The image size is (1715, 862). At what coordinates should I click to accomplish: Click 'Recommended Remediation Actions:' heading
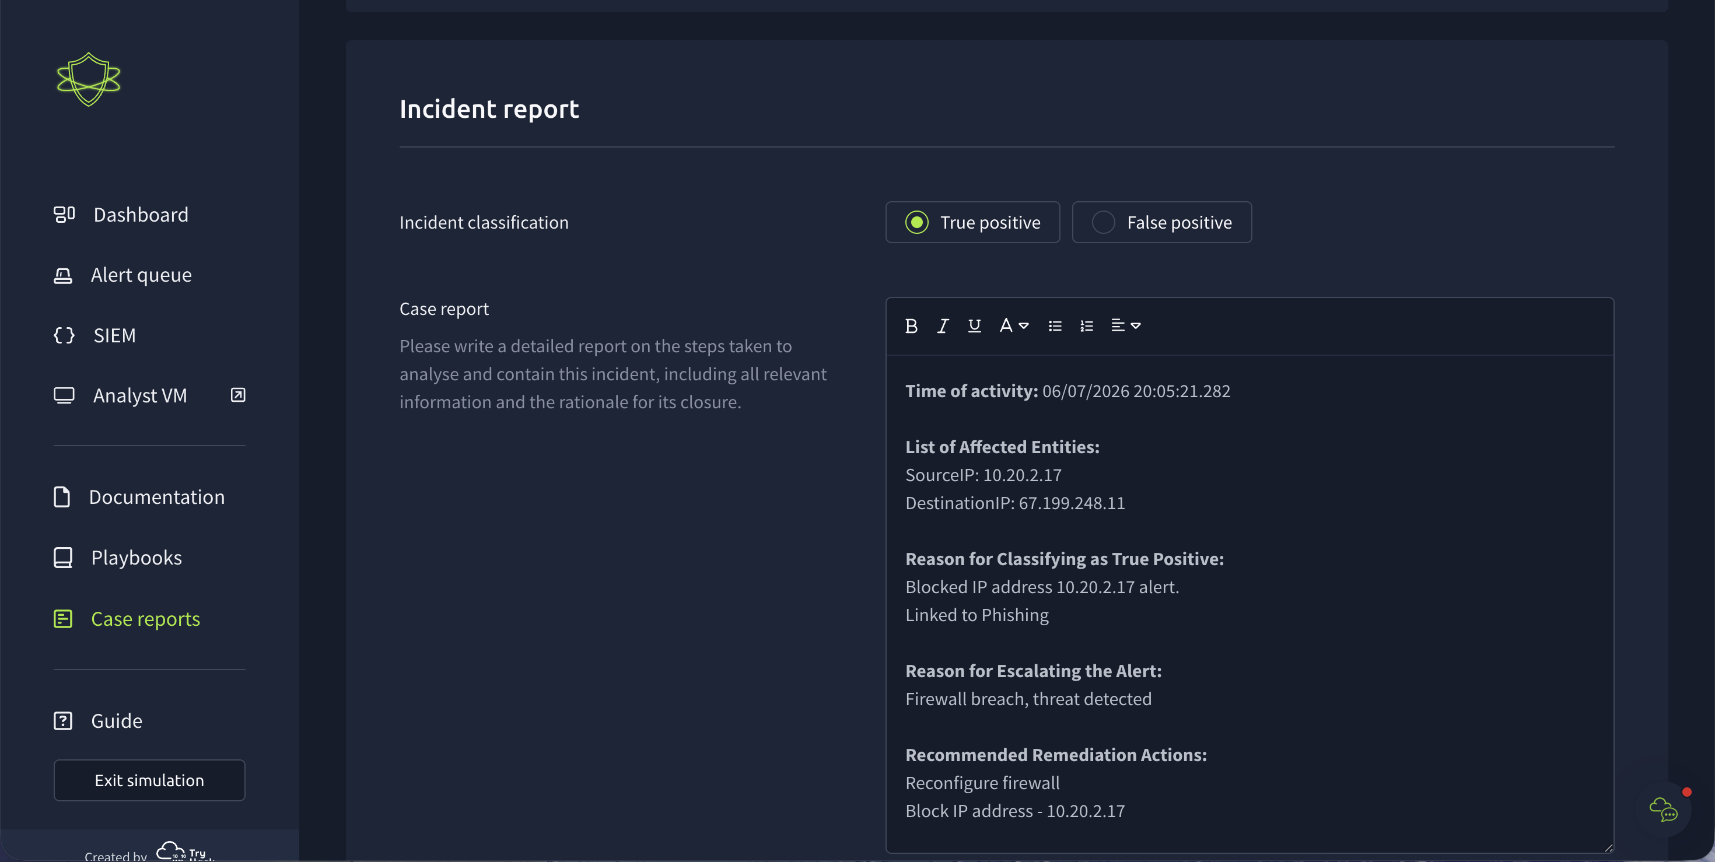point(1056,755)
